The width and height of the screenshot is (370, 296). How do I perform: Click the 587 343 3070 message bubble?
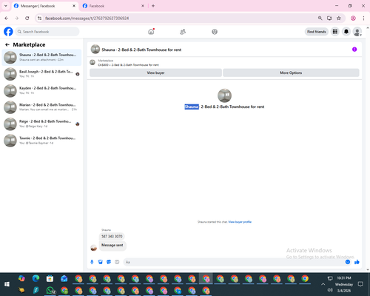(x=112, y=236)
